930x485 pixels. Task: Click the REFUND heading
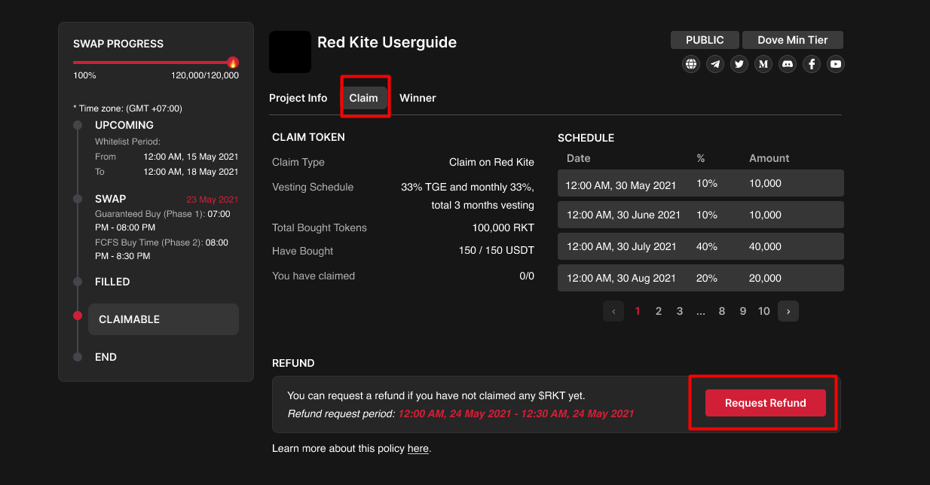pos(293,363)
